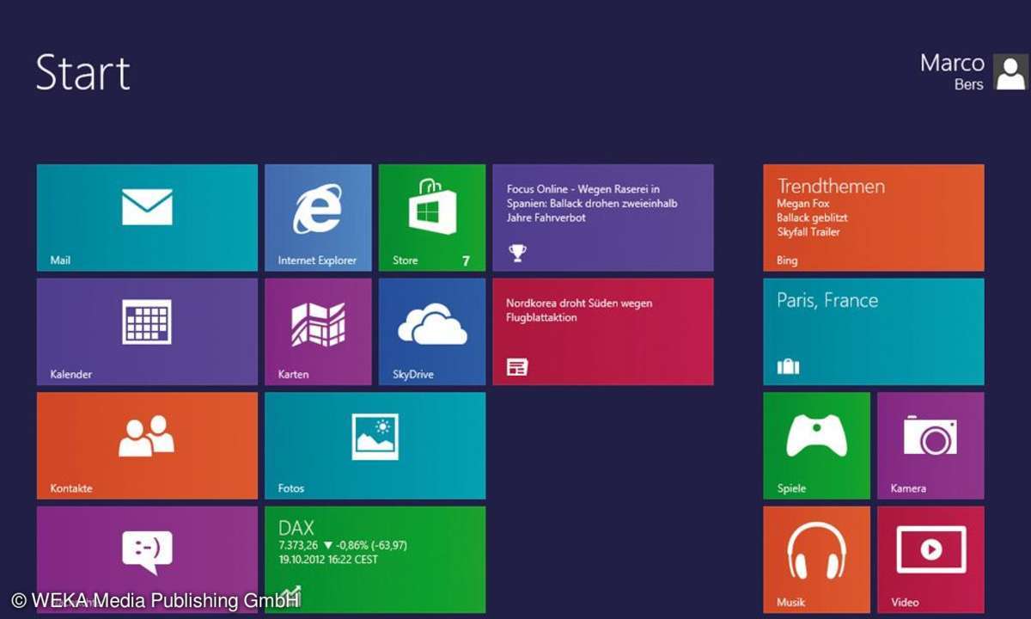Open the Focus Online sports news tile
This screenshot has width=1031, height=619.
point(602,218)
